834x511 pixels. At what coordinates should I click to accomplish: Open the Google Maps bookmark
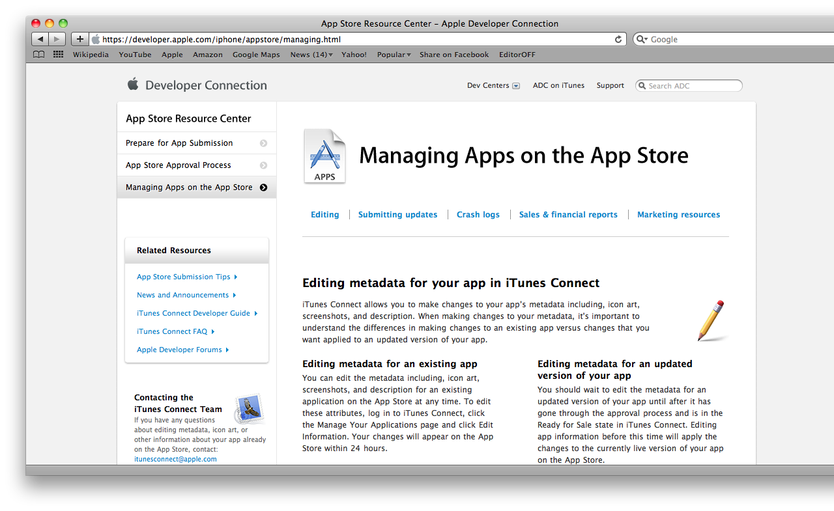pos(256,55)
